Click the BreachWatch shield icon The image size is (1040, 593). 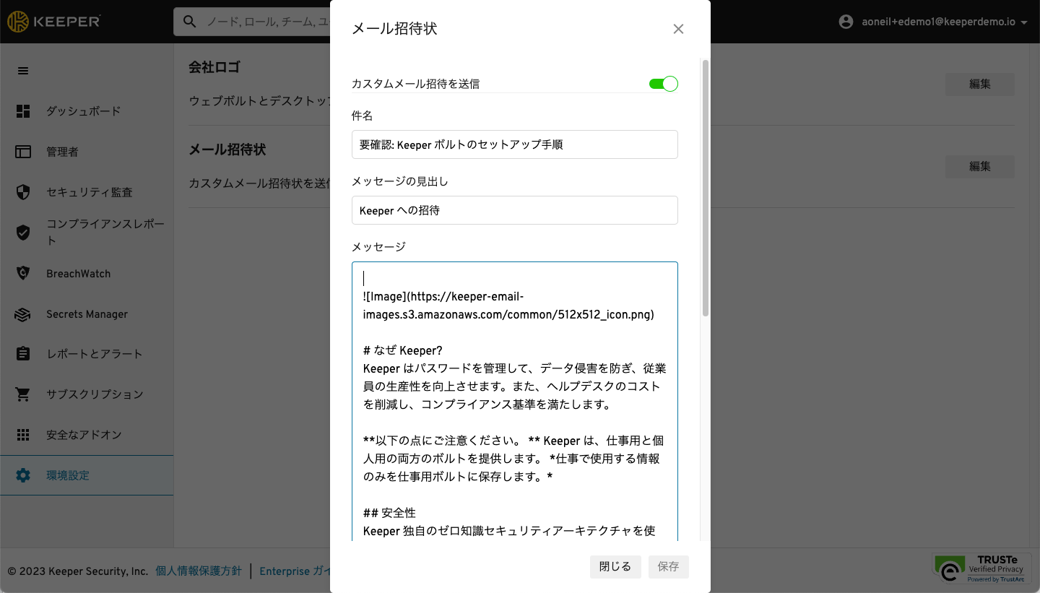pos(23,274)
